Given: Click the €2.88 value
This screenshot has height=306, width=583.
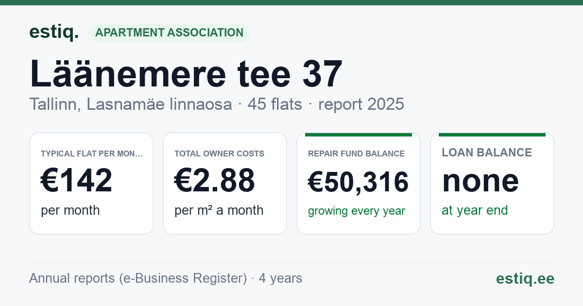Looking at the screenshot, I should pyautogui.click(x=214, y=180).
